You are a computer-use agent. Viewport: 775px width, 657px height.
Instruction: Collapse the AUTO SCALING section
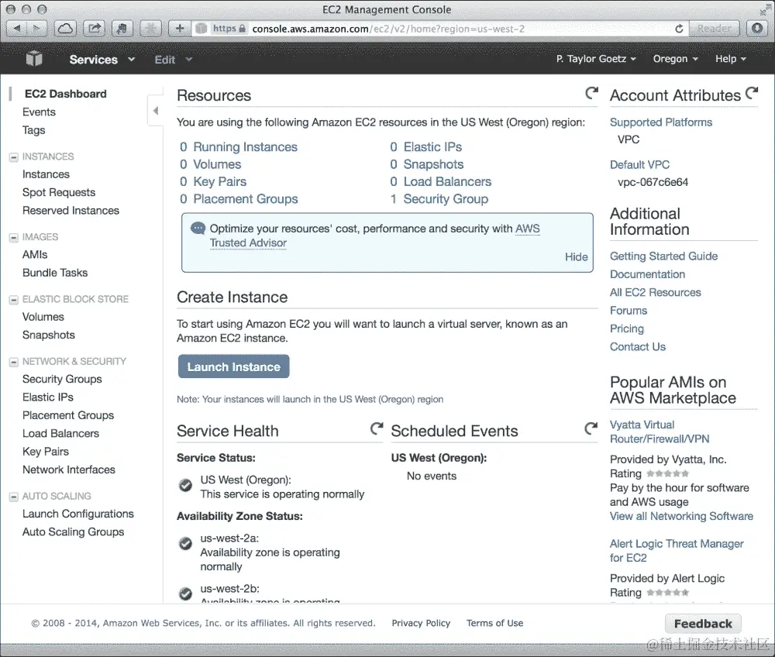(x=14, y=497)
